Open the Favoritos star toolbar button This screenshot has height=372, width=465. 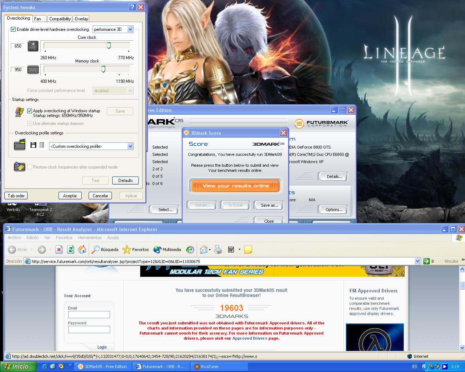pyautogui.click(x=136, y=250)
